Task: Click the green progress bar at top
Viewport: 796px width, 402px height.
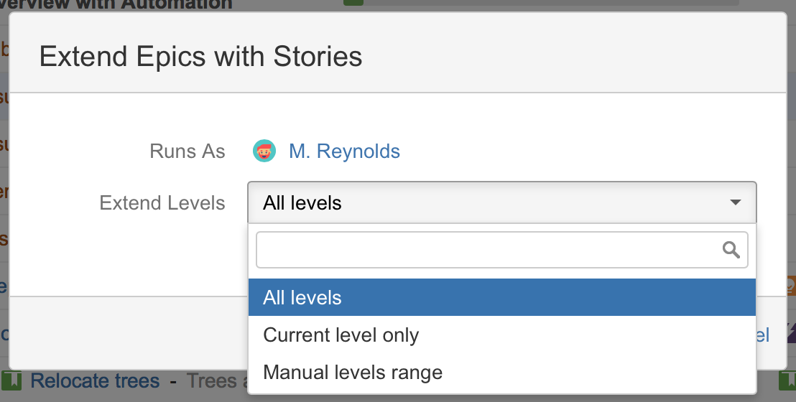Action: pyautogui.click(x=353, y=2)
